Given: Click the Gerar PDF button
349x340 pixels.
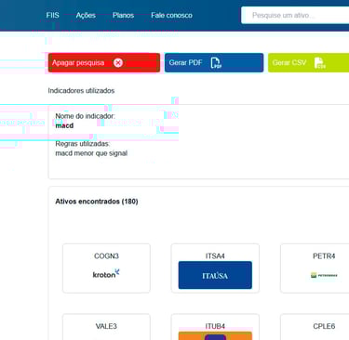Looking at the screenshot, I should (214, 62).
